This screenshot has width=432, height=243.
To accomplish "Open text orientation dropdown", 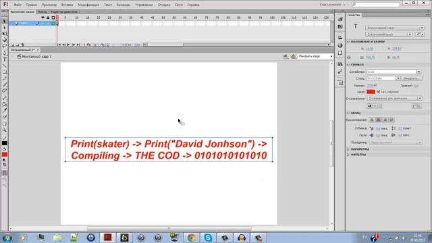I will [x=420, y=34].
